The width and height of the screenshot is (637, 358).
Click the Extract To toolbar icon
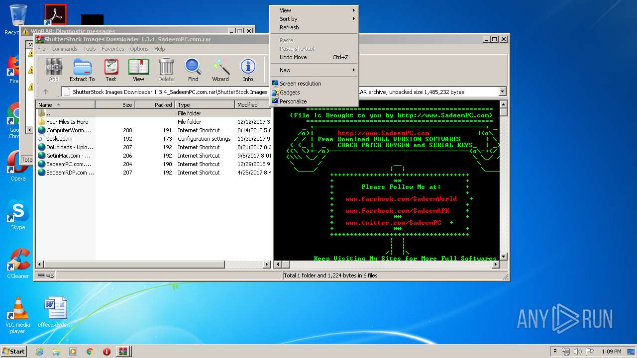pos(82,70)
